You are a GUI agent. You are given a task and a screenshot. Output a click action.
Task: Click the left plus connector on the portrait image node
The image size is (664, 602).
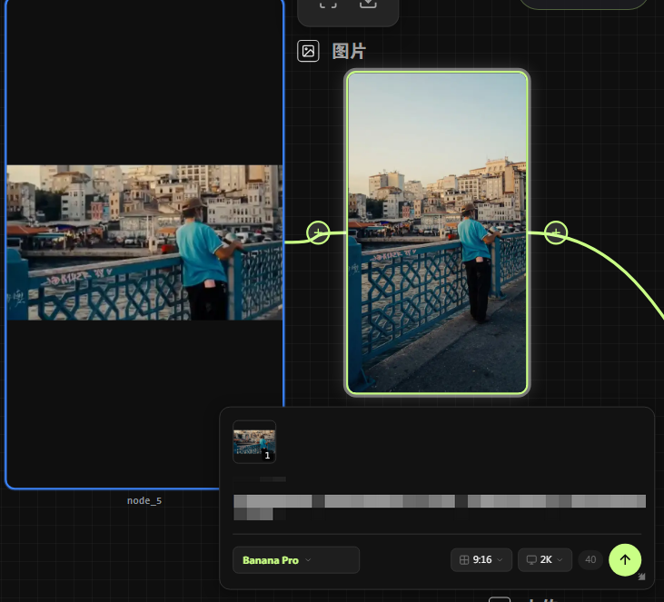(317, 233)
